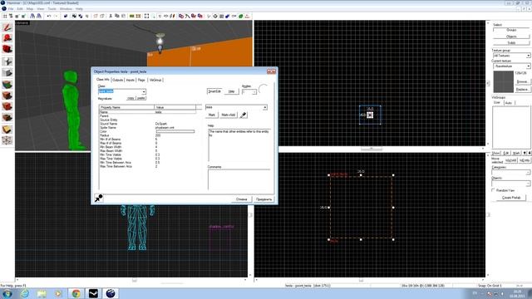Switch to the Outputs tab in Object Properties

117,80
